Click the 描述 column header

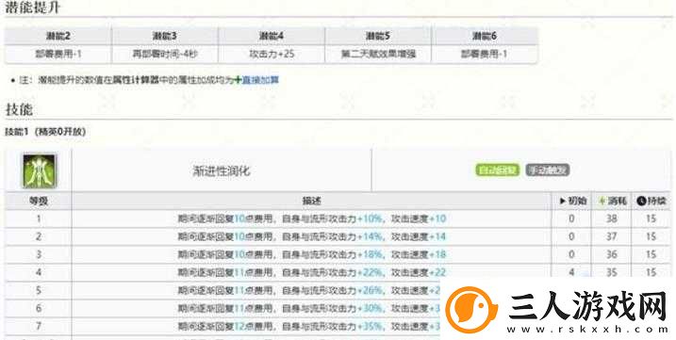click(x=311, y=201)
